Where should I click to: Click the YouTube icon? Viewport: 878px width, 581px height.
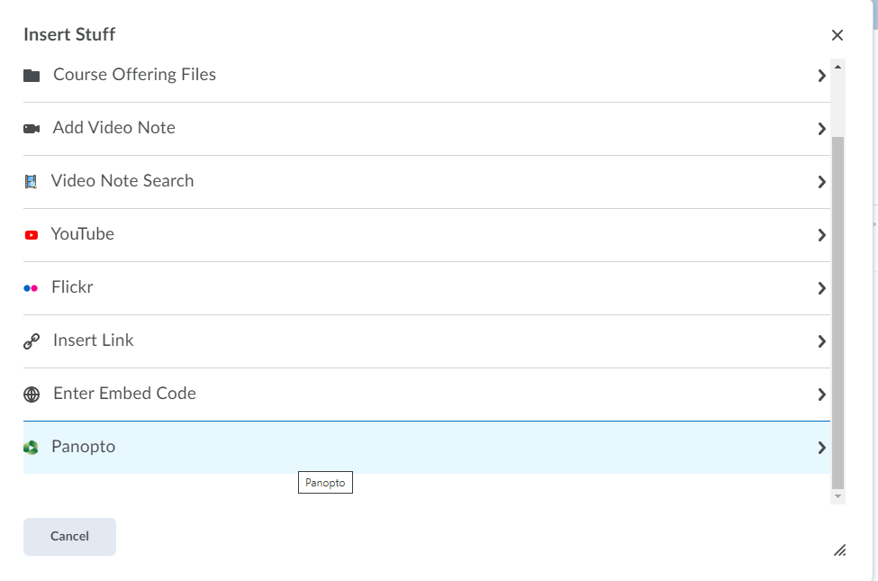point(31,234)
